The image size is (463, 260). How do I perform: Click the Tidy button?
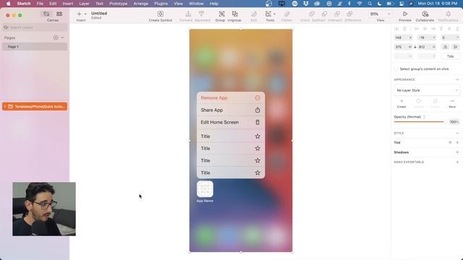pyautogui.click(x=450, y=56)
